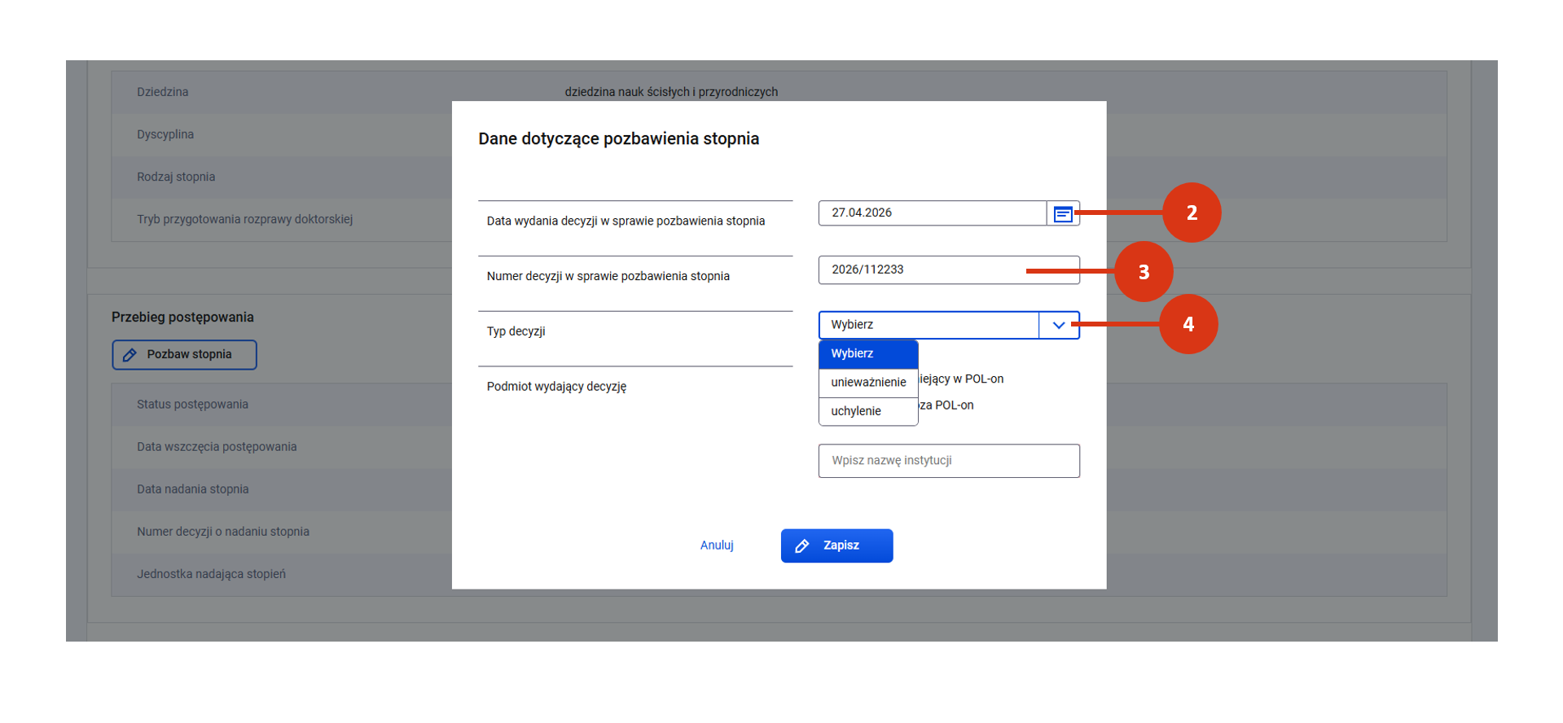The image size is (1563, 723).
Task: Select the option label ending 'za POL-on'
Action: click(946, 405)
